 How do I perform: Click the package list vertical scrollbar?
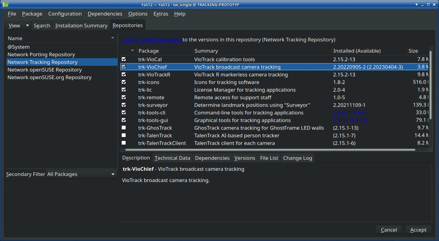(431, 85)
